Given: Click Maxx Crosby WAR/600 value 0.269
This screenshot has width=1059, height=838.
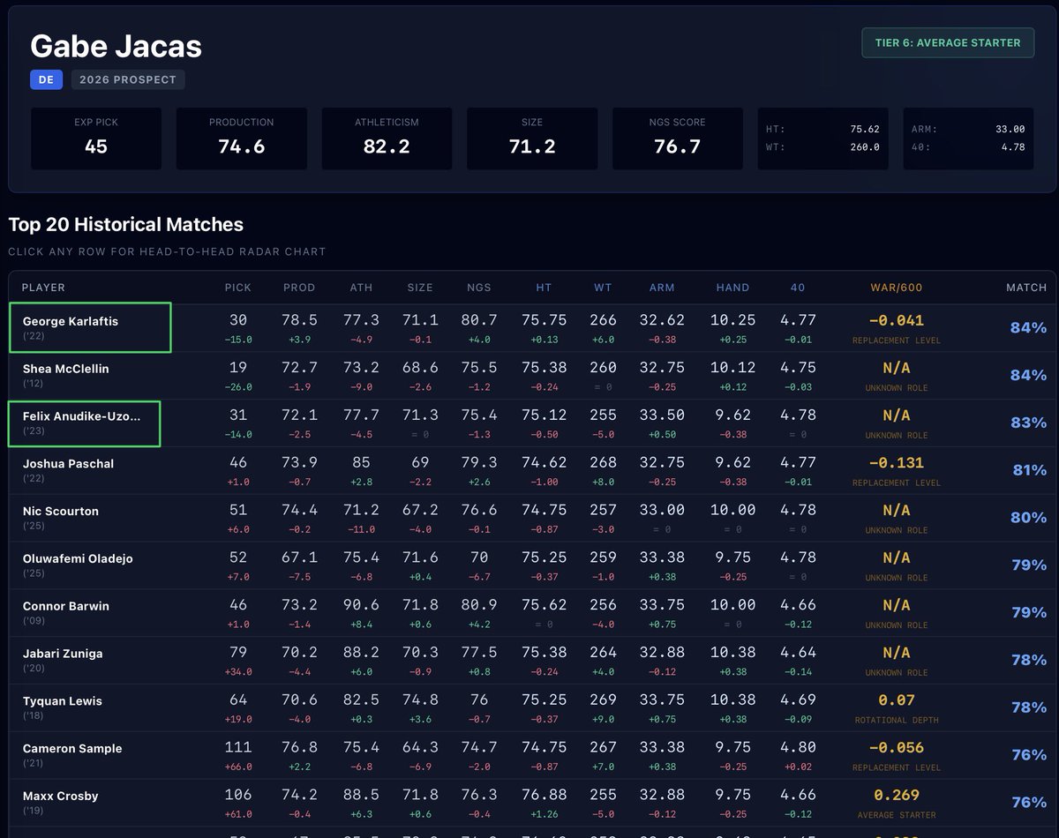Looking at the screenshot, I should click(x=896, y=796).
